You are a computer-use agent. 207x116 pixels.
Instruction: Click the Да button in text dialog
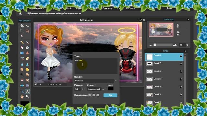pyautogui.click(x=110, y=95)
